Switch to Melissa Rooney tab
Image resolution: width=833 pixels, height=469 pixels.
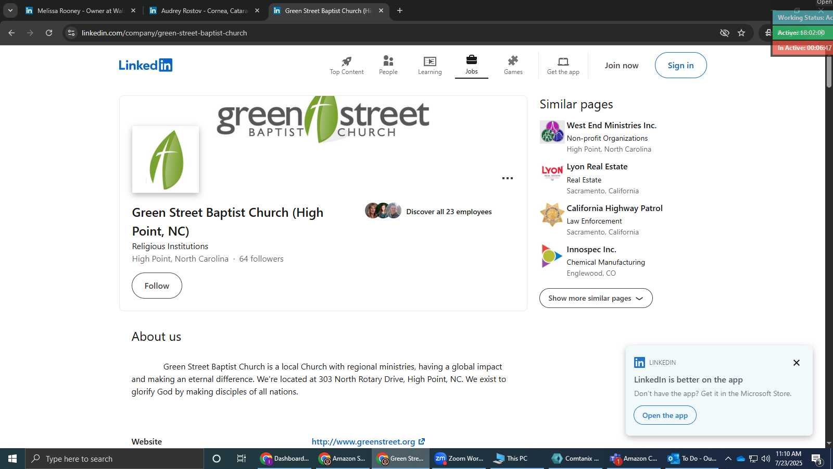coord(80,10)
